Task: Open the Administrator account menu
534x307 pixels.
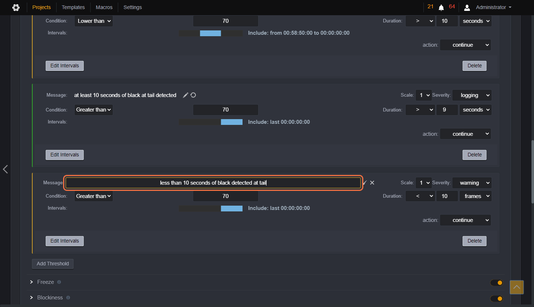Action: [493, 7]
